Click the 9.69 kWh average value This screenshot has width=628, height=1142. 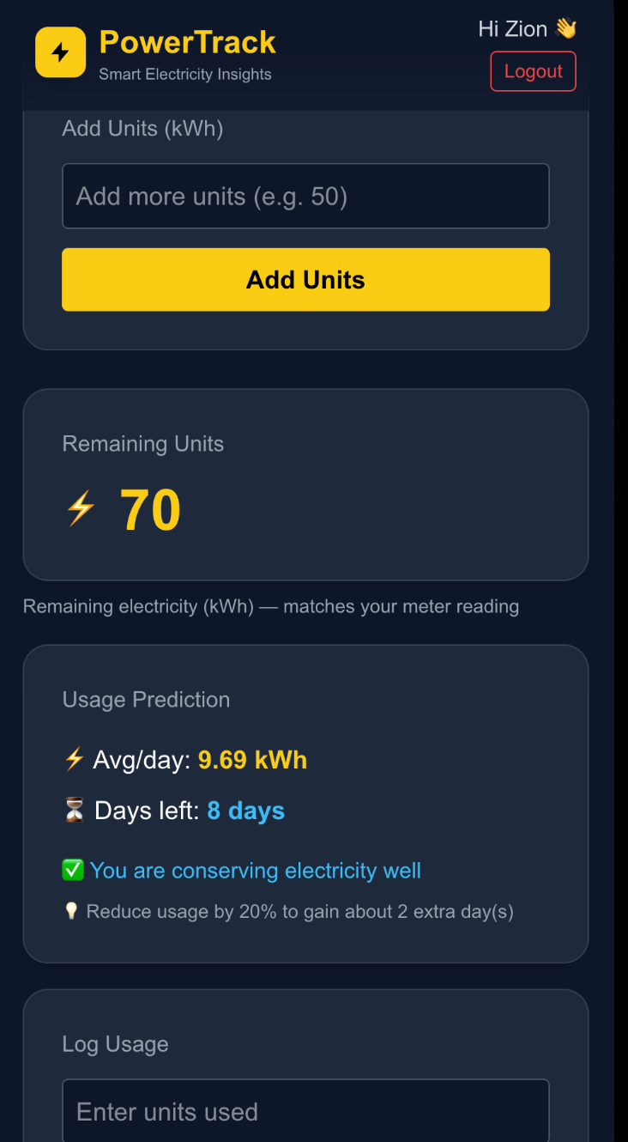click(x=252, y=760)
